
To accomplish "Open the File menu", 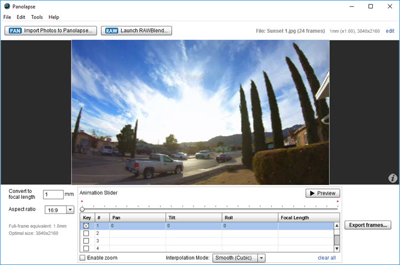I will (7, 17).
